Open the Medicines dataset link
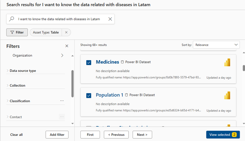This screenshot has width=245, height=141. tap(107, 62)
